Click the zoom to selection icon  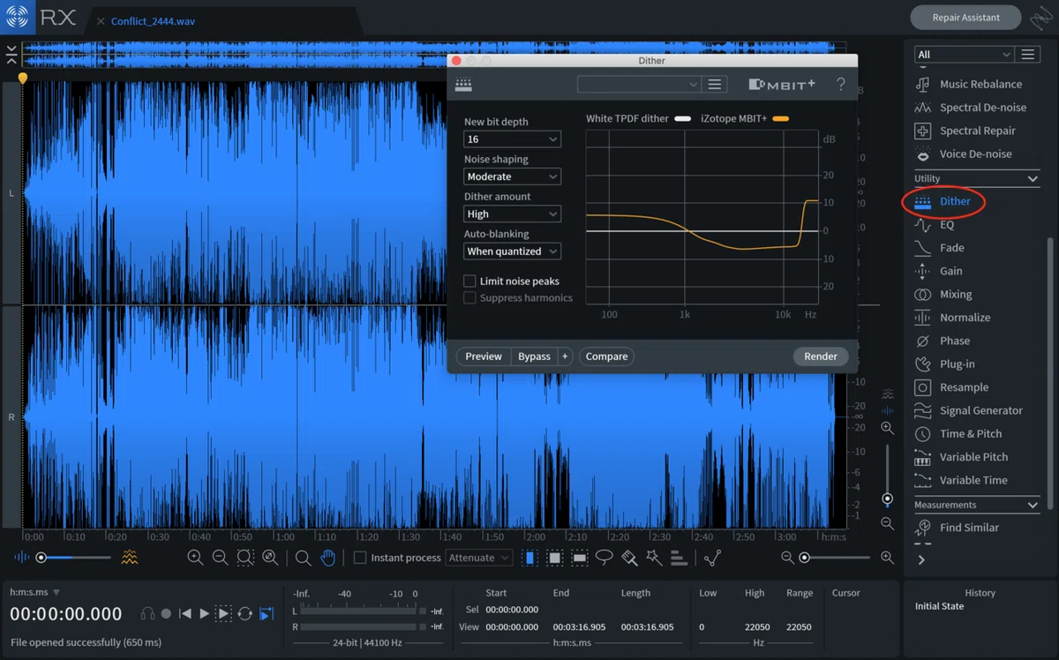click(x=245, y=558)
